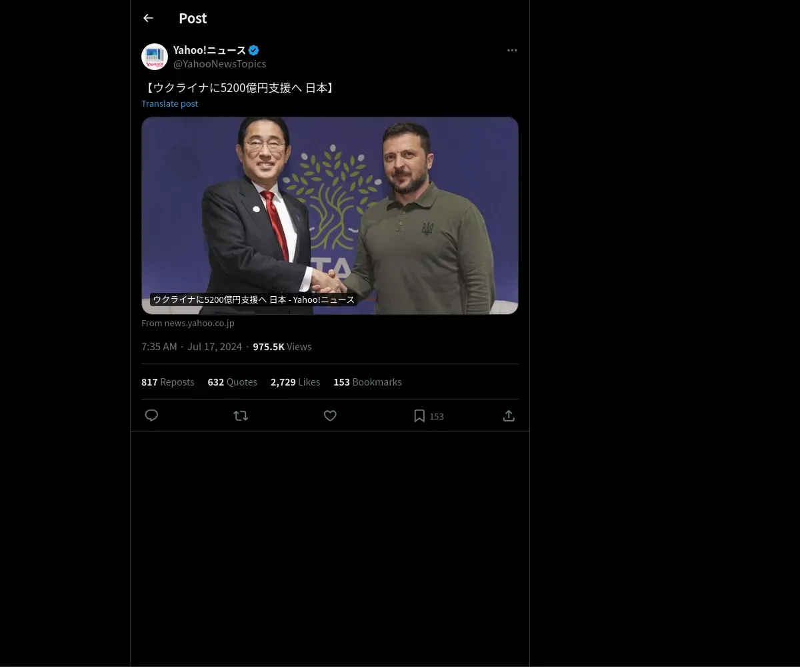Click the reply speech bubble icon
Screen dimensions: 800x667
coord(151,416)
